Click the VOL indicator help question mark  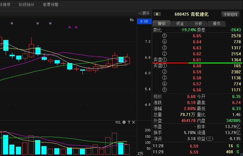[129, 122]
